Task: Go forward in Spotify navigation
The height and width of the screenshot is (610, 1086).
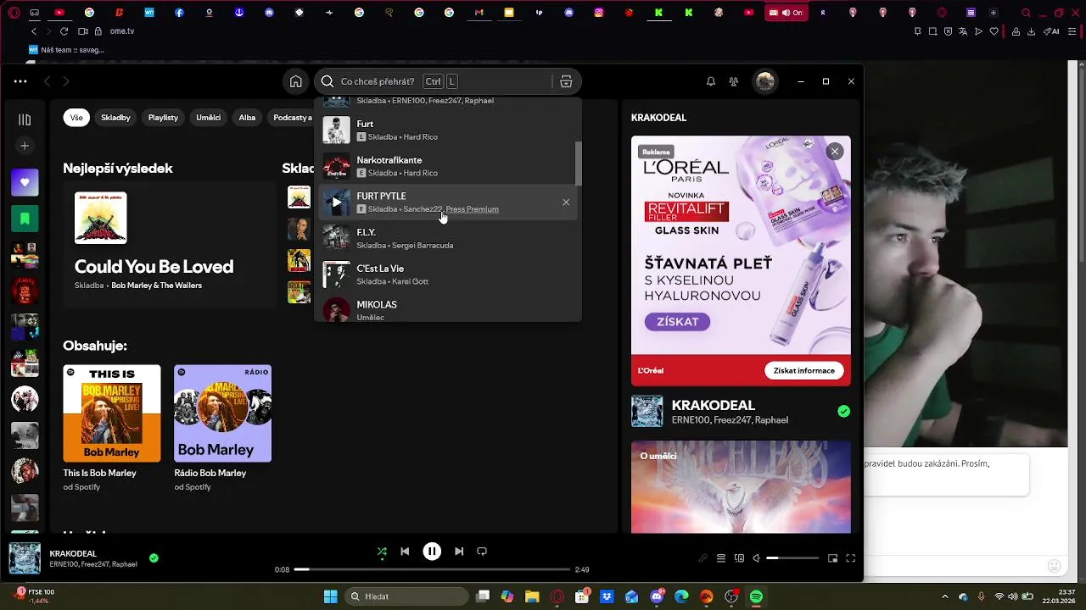Action: point(65,81)
